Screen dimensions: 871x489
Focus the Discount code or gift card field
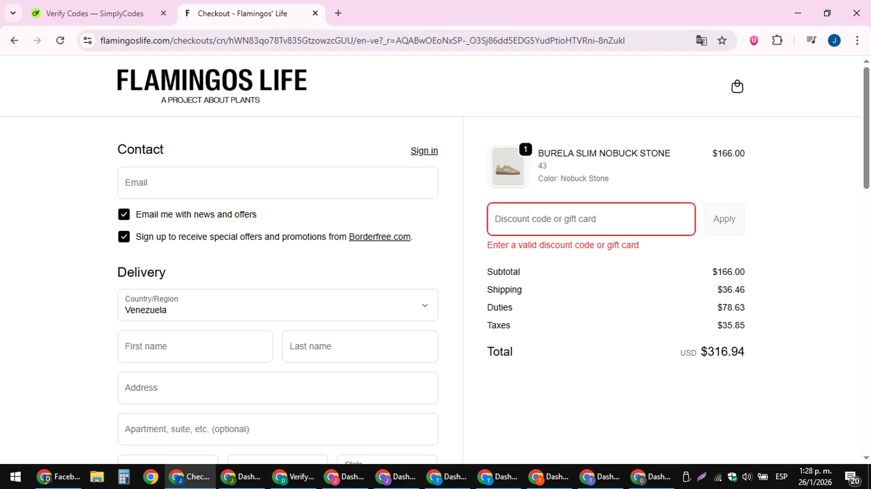click(591, 219)
